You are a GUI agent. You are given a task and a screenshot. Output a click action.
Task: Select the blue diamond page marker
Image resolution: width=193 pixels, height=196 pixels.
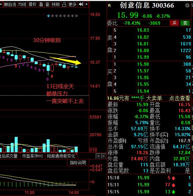(x=49, y=16)
